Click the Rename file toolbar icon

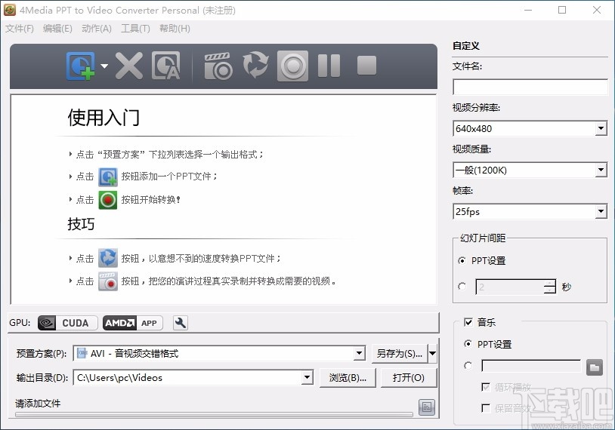tap(166, 66)
